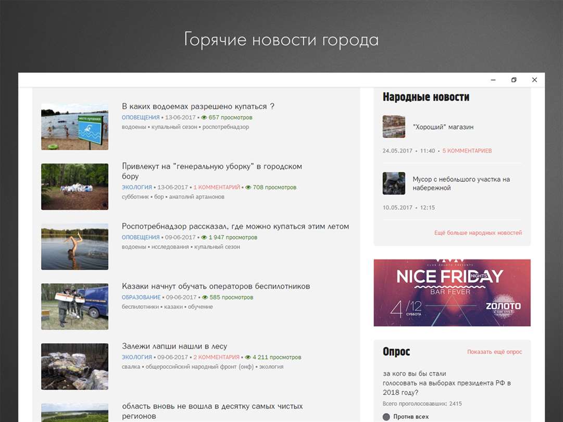Click the 'Показать ещё опрос' link
Viewport: 563px width, 422px height.
tap(494, 352)
